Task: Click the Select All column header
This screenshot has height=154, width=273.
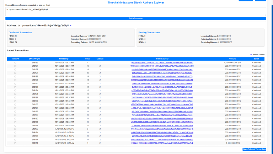Action: pyautogui.click(x=15, y=58)
